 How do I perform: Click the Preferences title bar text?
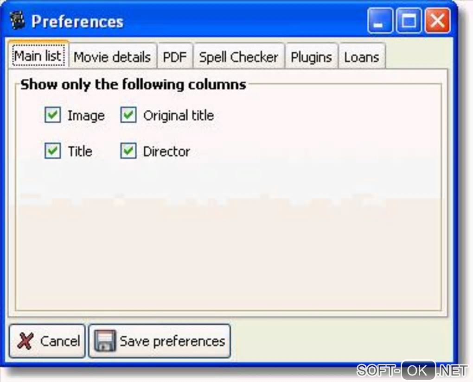77,22
